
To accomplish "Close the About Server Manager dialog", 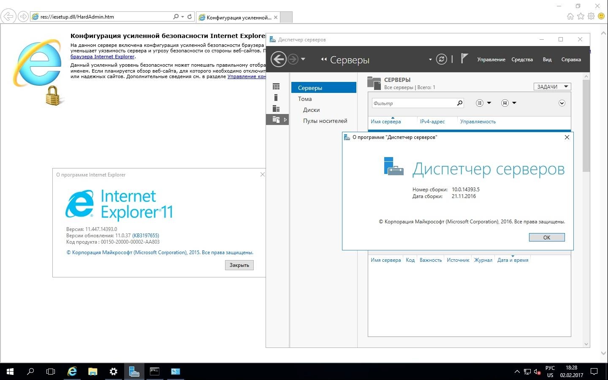I will click(x=567, y=137).
